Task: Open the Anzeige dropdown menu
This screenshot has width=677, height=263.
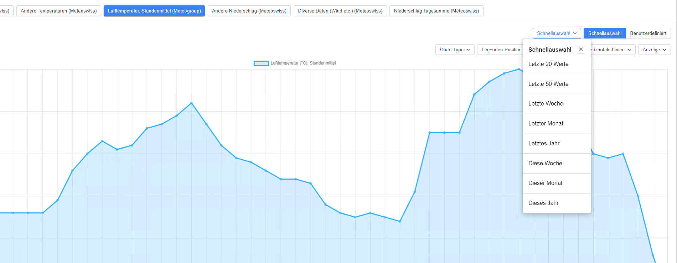Action: click(x=654, y=50)
